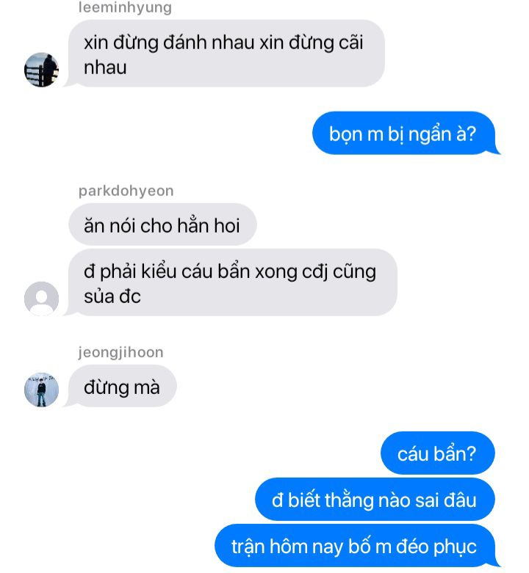Tap the "trận hôm nay bố m" bubble
529x573 pixels.
point(355,546)
